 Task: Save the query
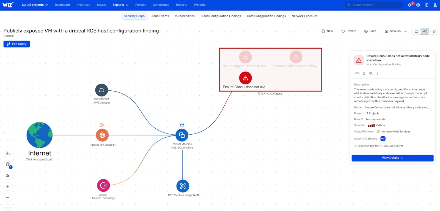pyautogui.click(x=370, y=31)
